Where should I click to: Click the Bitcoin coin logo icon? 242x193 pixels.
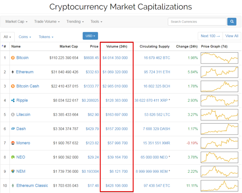point(13,58)
